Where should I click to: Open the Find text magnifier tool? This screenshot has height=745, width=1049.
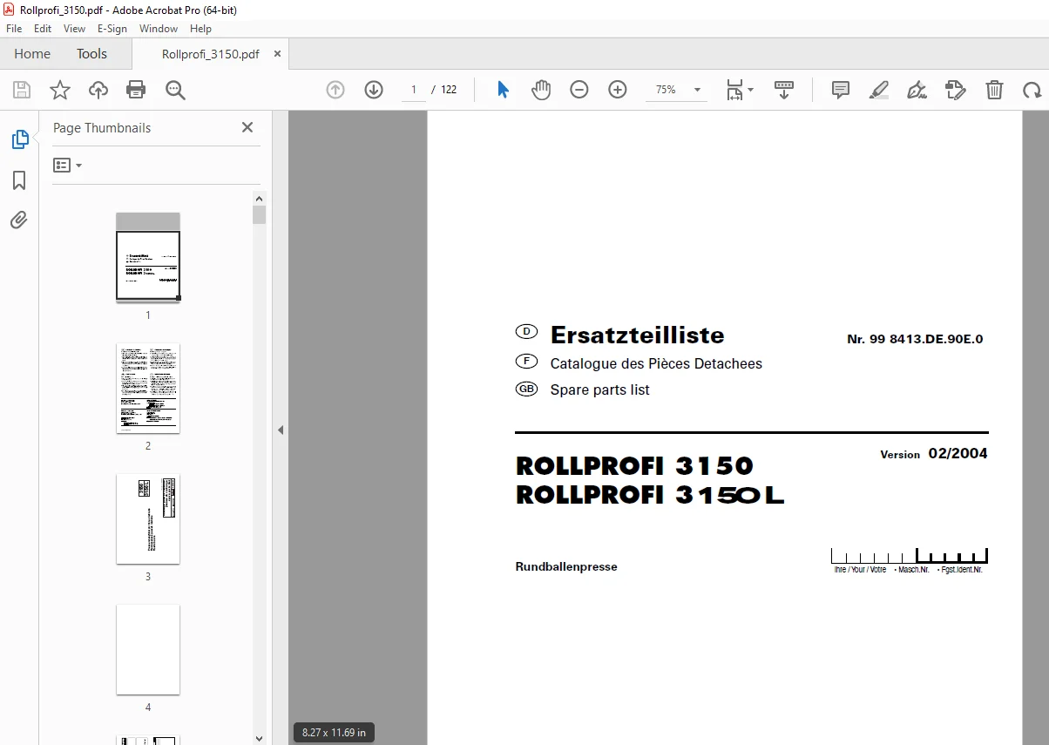coord(175,90)
